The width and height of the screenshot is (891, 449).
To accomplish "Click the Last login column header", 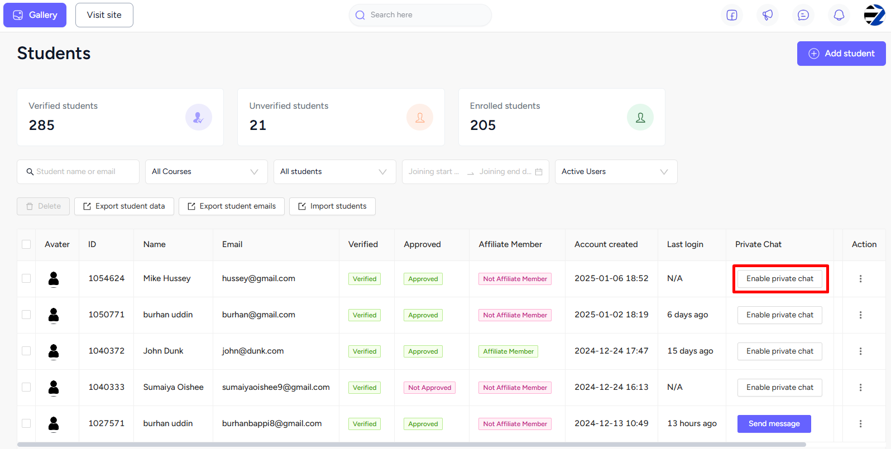I will [x=685, y=244].
